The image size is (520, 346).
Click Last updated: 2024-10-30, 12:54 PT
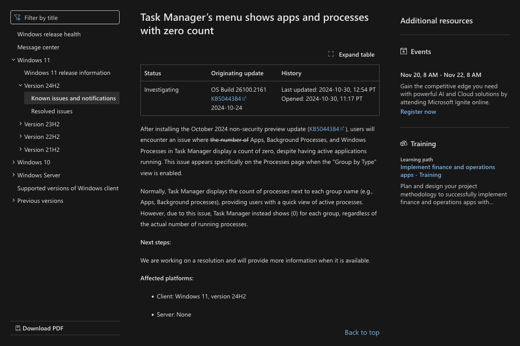[x=328, y=90]
